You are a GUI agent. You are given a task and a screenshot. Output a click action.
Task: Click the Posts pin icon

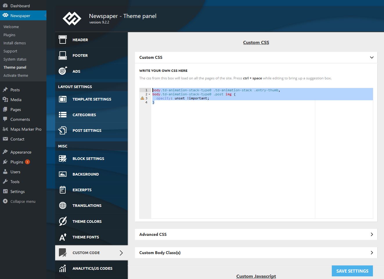[5, 90]
